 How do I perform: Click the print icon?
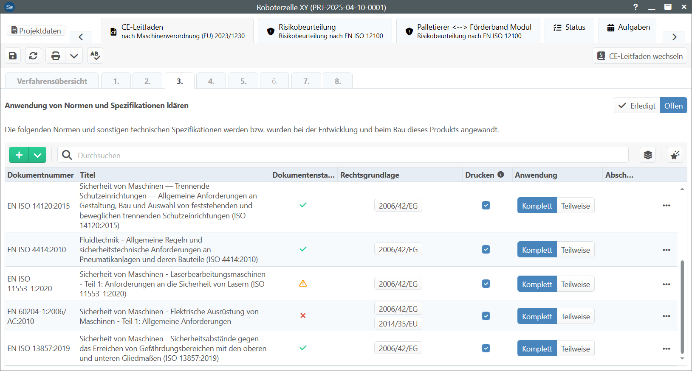click(x=56, y=56)
